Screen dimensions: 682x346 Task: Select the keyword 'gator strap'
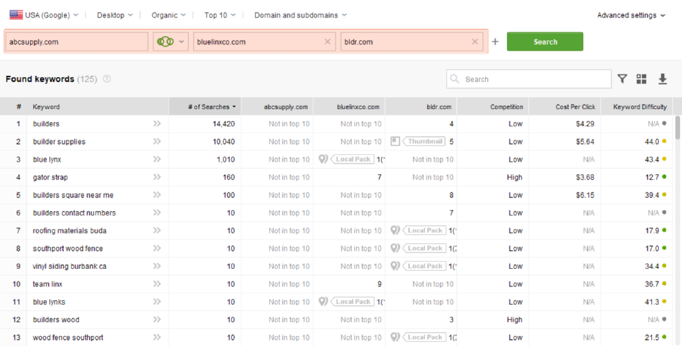coord(51,178)
